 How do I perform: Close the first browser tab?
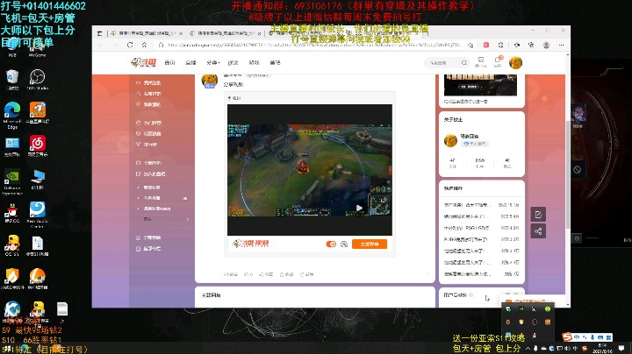pyautogui.click(x=181, y=33)
